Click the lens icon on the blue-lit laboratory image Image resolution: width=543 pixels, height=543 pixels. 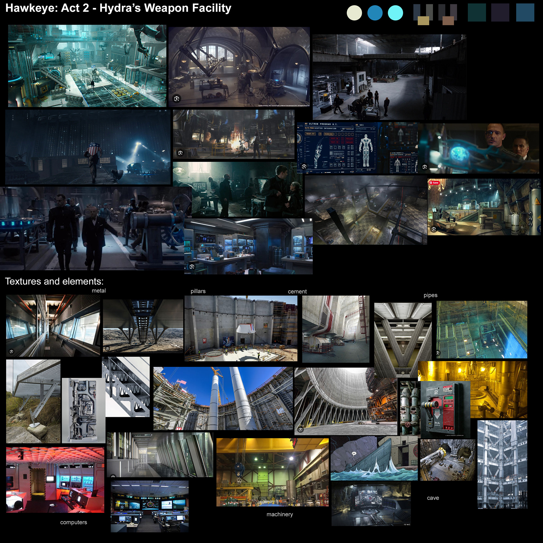click(192, 267)
